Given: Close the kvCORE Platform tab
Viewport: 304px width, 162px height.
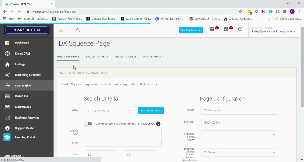Looking at the screenshot, I should click(51, 4).
